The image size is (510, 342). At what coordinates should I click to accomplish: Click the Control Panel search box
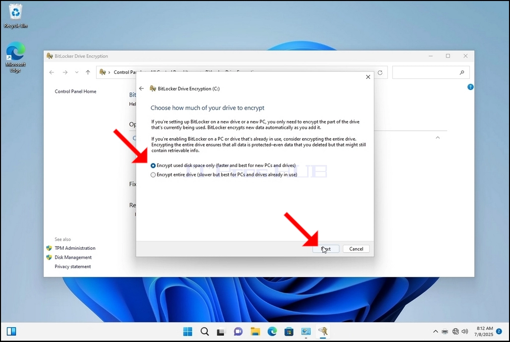[x=431, y=72]
